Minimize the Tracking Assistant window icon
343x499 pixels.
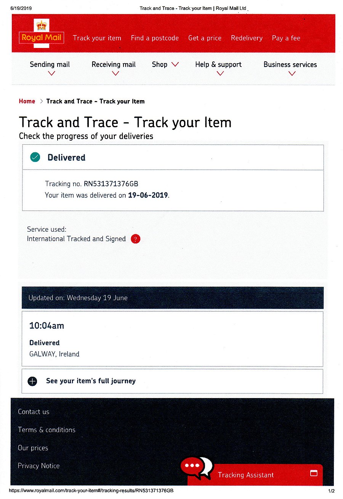(314, 473)
